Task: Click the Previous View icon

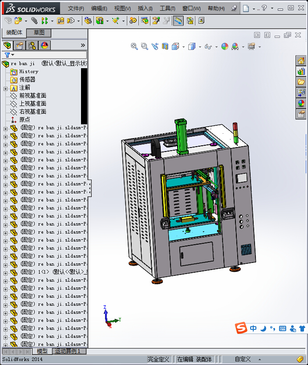Action: coord(155,46)
